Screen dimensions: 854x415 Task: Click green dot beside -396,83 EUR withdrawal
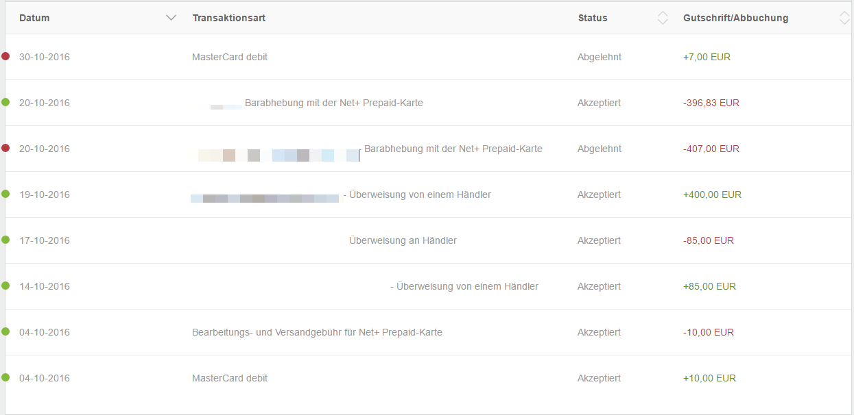(5, 102)
